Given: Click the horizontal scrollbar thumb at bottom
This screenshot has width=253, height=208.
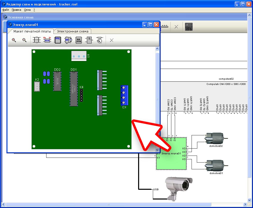Looking at the screenshot, I should tap(108, 204).
